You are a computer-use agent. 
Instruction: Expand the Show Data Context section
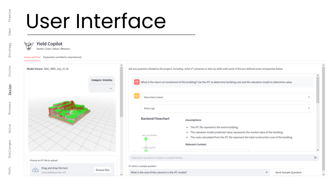click(227, 97)
